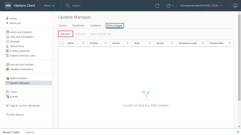241x135 pixels.
Task: Expand the help dropdown chevron
Action: point(173,6)
